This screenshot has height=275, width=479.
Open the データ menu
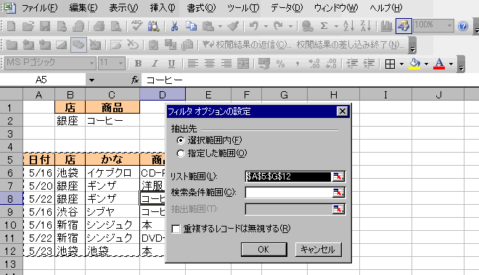pos(287,8)
